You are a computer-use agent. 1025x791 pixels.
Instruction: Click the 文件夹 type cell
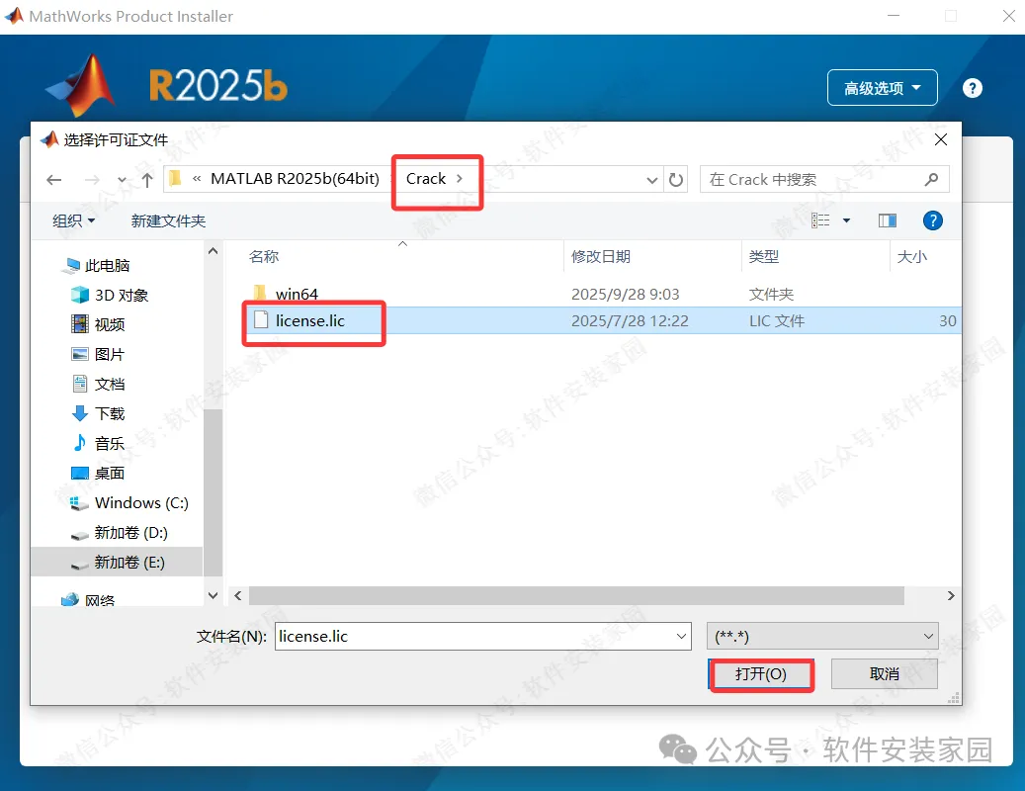771,295
